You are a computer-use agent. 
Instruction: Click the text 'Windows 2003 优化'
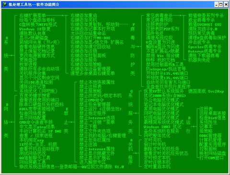162,127
